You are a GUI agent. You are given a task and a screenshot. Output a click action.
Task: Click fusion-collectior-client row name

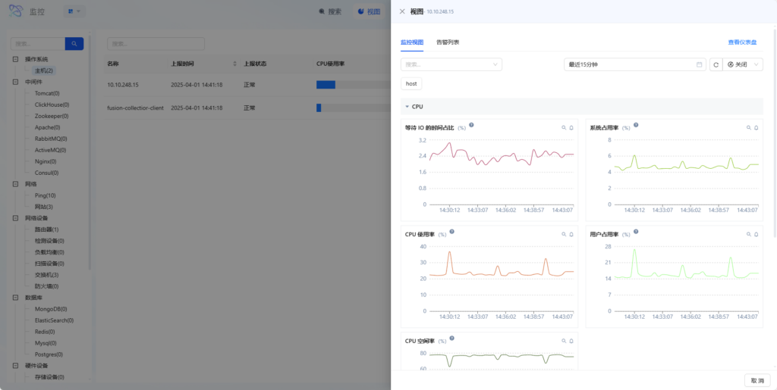click(135, 108)
